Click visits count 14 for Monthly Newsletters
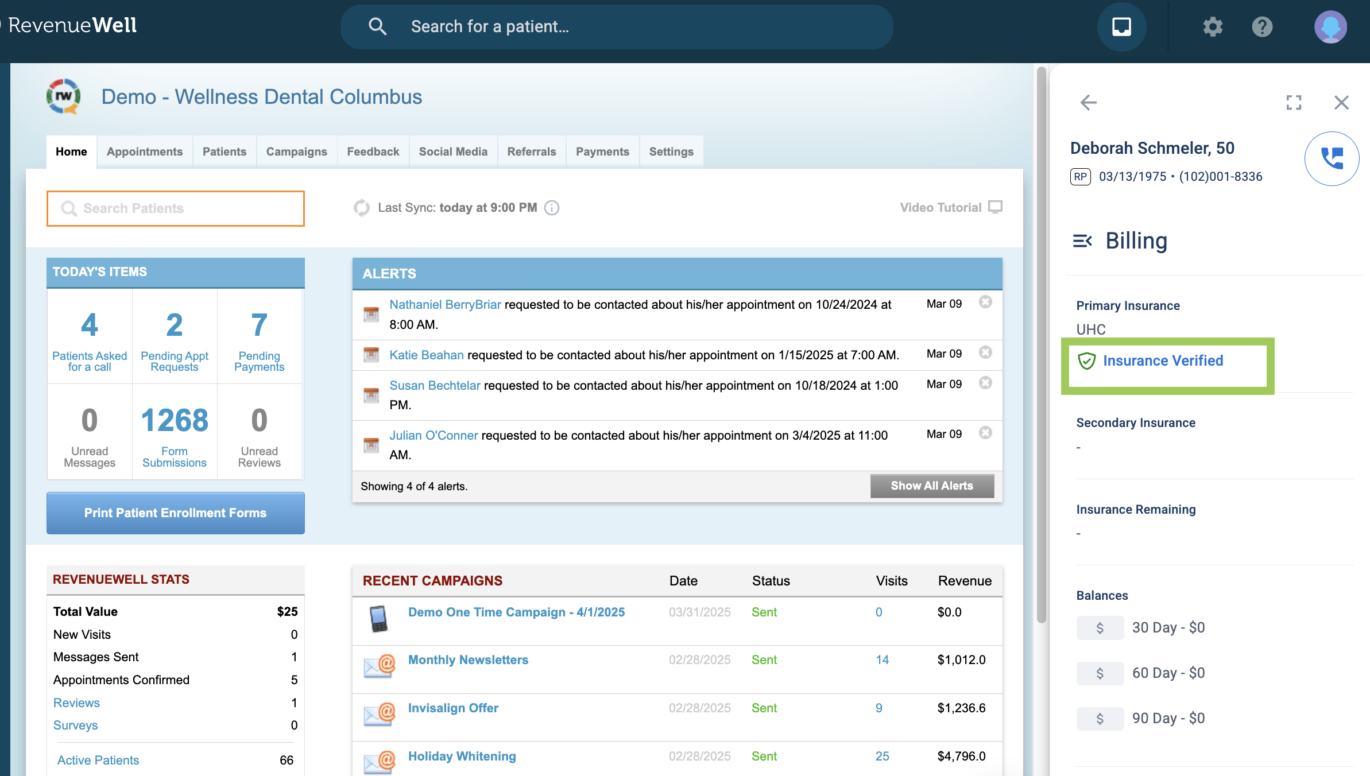Viewport: 1370px width, 776px height. 882,660
